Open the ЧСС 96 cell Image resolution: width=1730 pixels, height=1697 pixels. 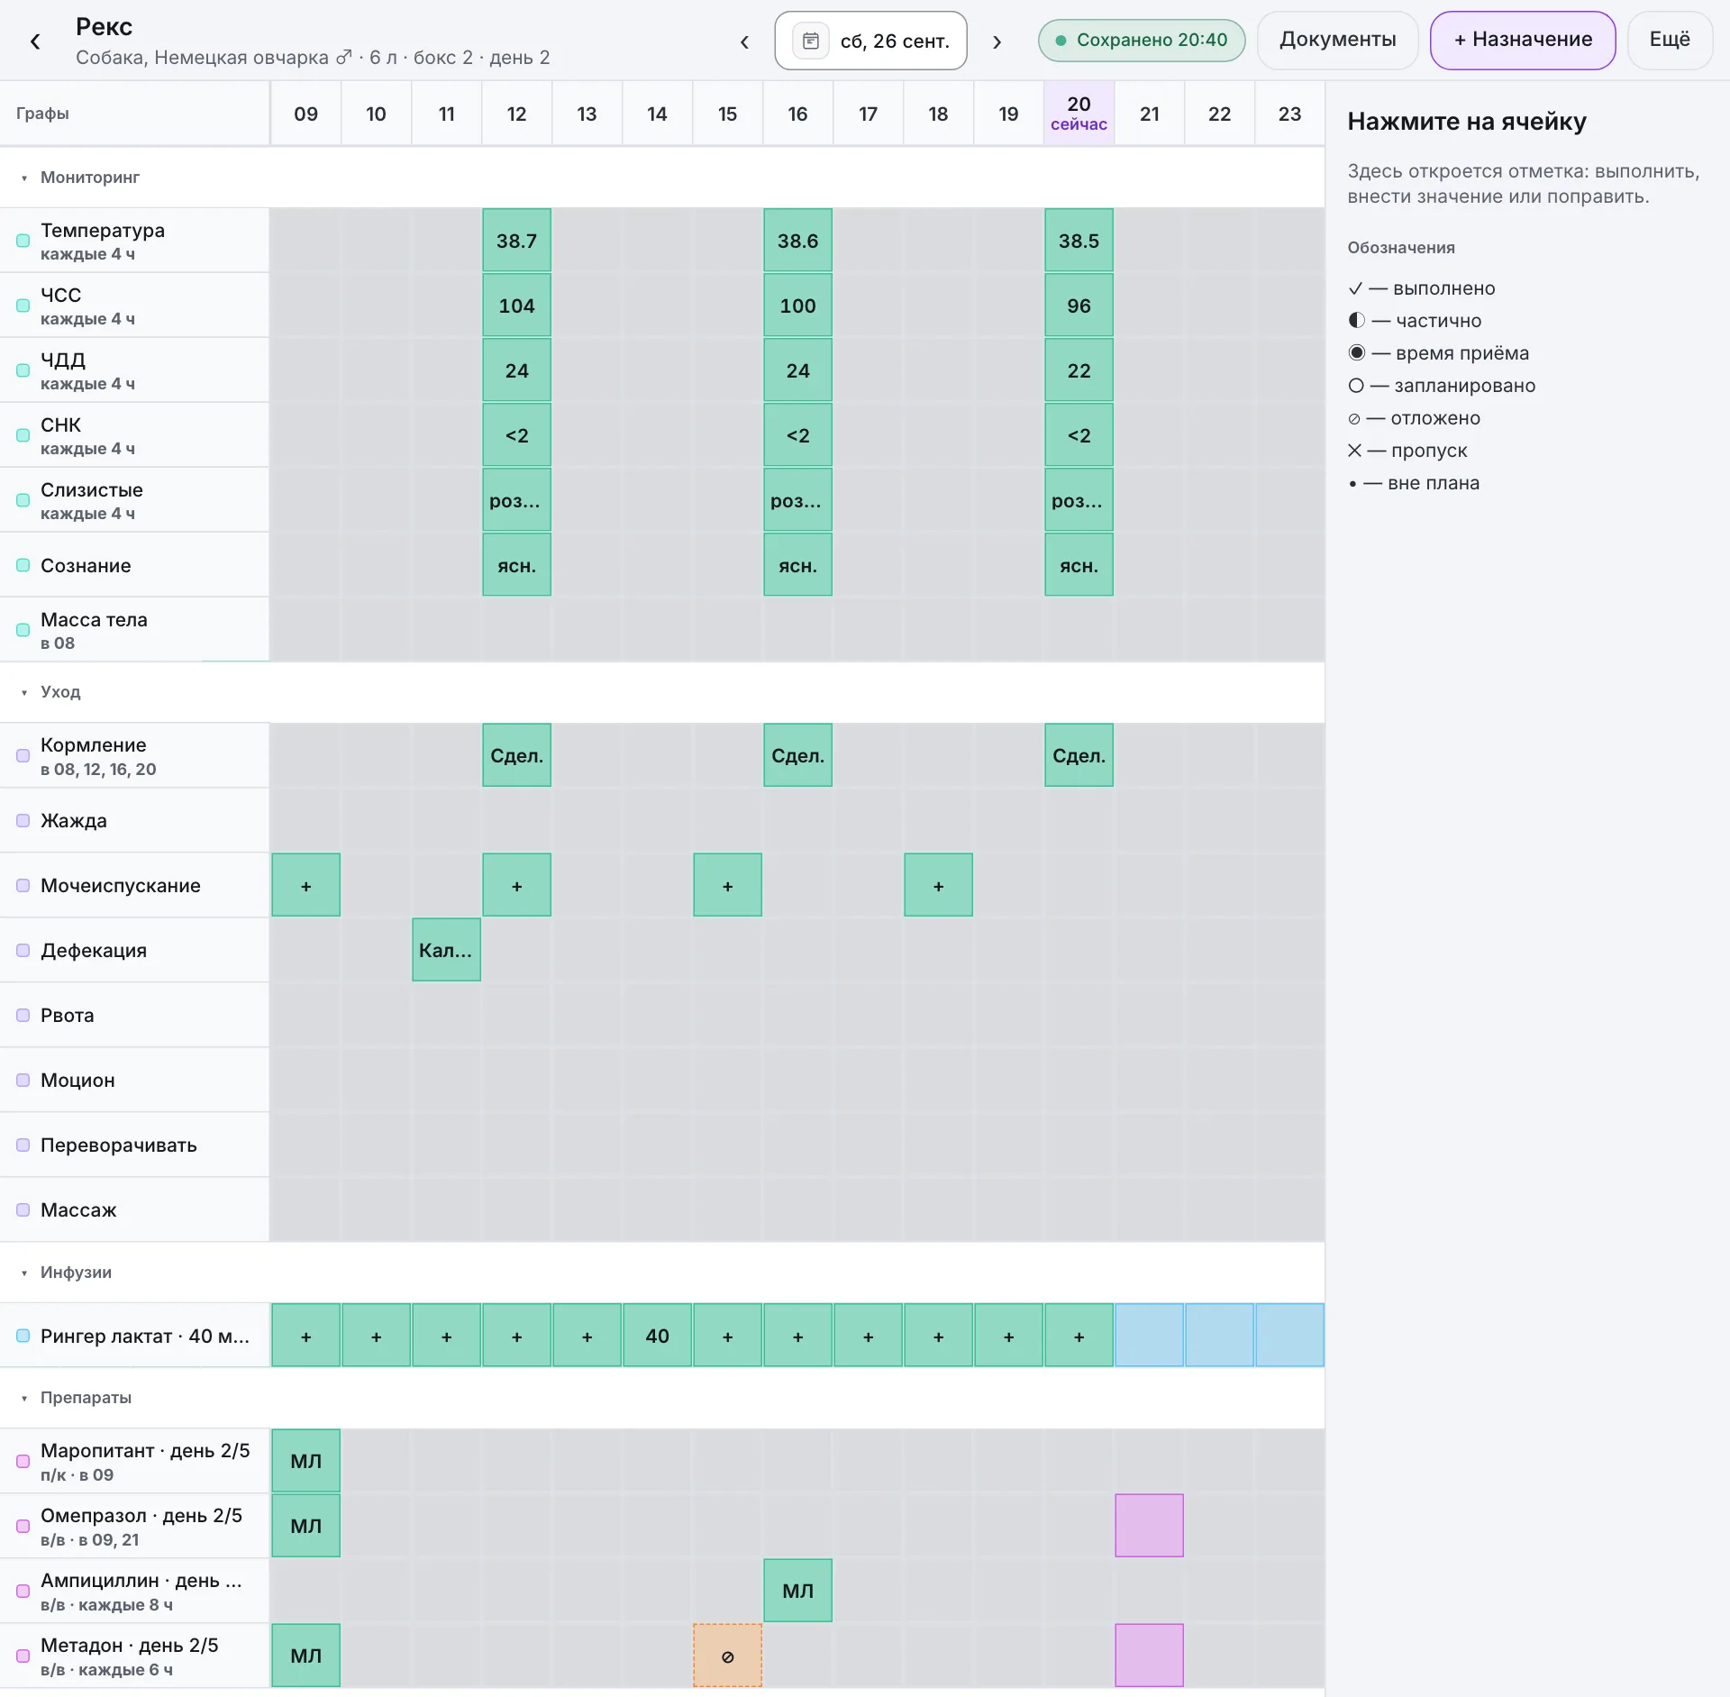coord(1079,306)
